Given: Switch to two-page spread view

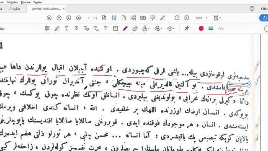Looking at the screenshot, I should pos(143,18).
